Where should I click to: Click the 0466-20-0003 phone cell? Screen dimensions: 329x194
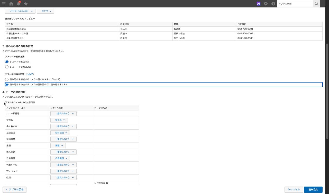(x=279, y=38)
